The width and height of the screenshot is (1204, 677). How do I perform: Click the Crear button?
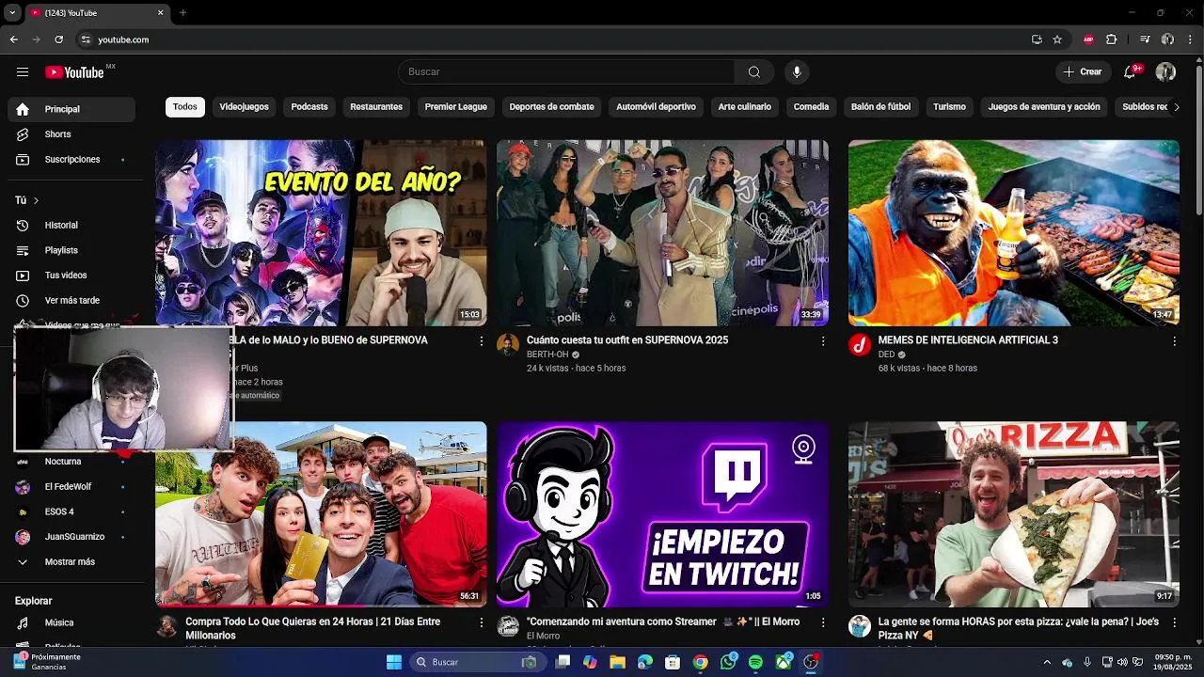(x=1083, y=72)
